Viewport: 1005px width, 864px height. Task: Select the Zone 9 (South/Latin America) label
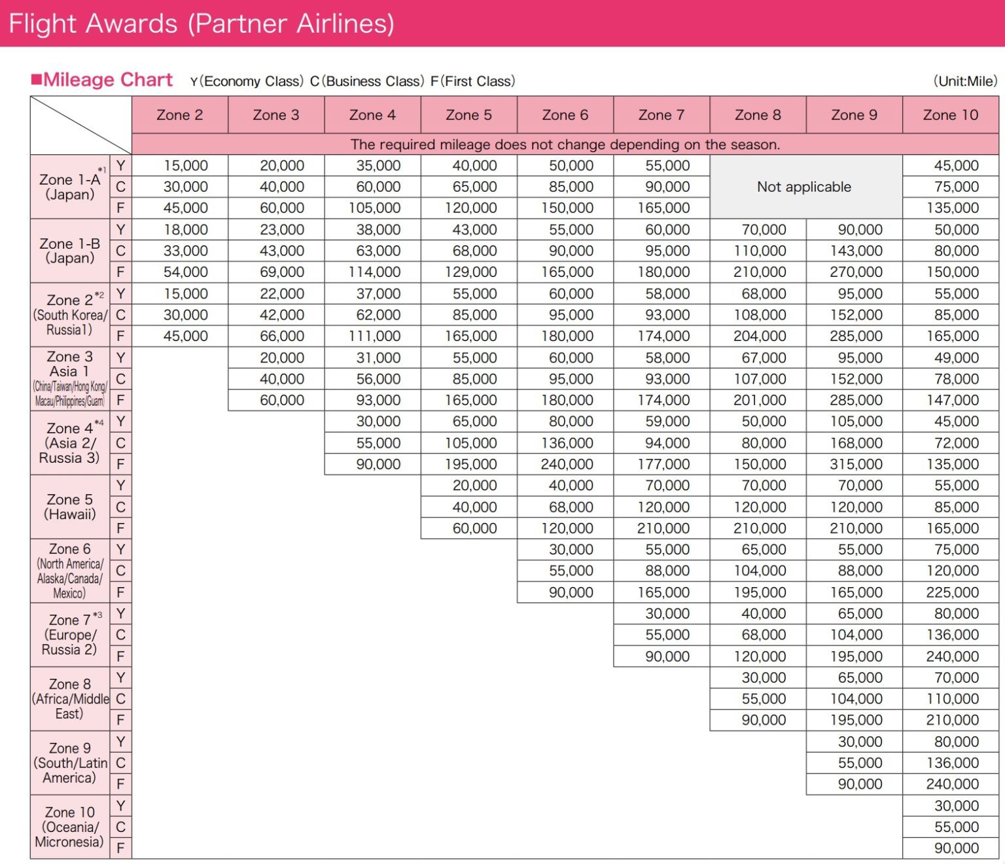pyautogui.click(x=70, y=763)
